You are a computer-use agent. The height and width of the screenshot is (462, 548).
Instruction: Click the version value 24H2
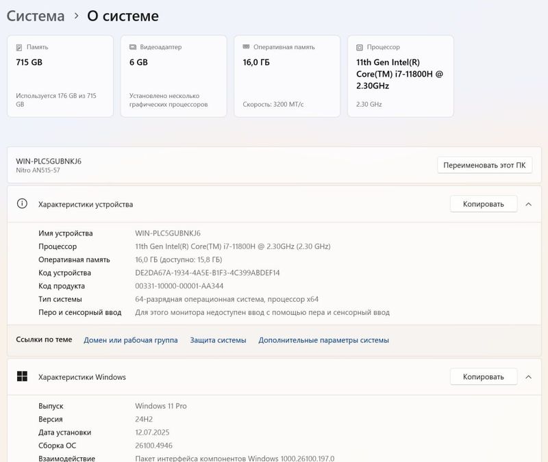click(x=144, y=419)
